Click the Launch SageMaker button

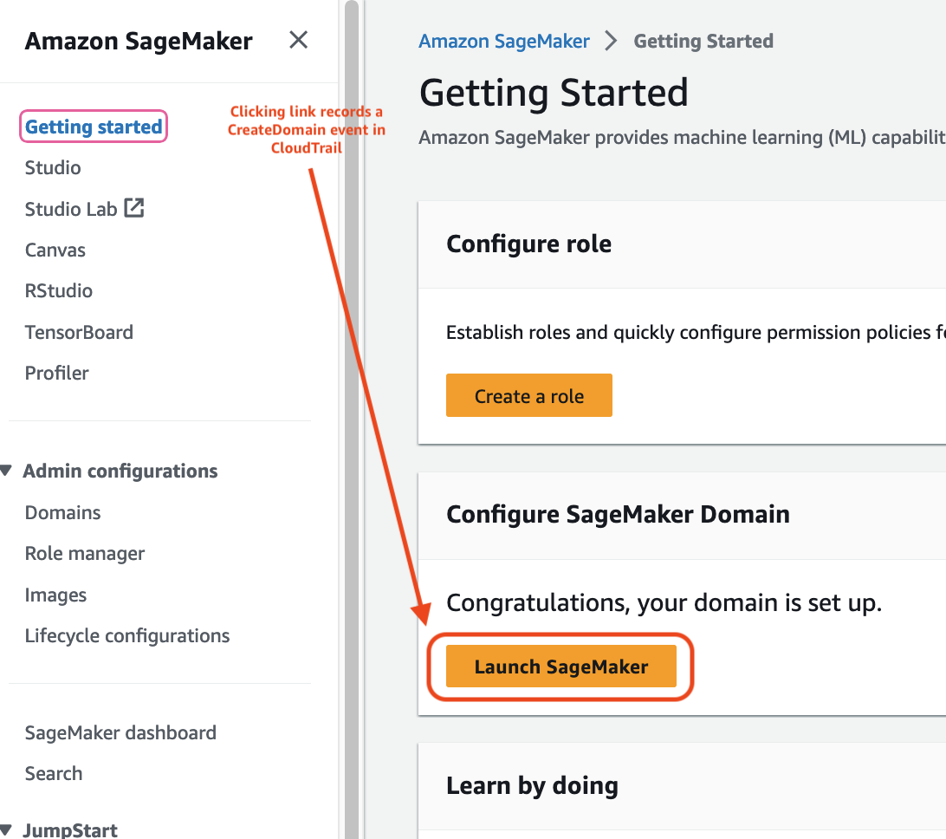(561, 667)
